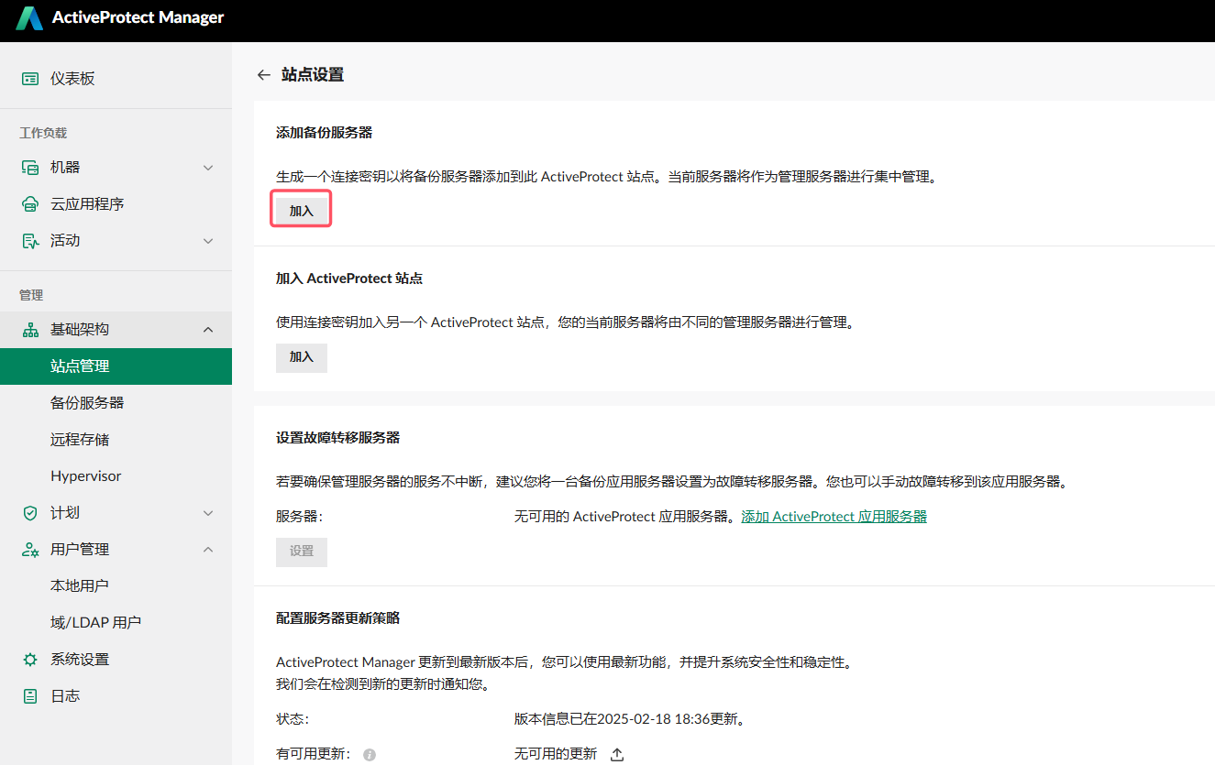Click the log icon beside 日志

coord(30,696)
